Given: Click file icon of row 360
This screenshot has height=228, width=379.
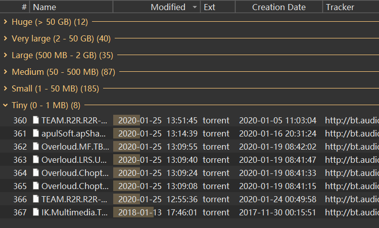Looking at the screenshot, I should (36, 120).
